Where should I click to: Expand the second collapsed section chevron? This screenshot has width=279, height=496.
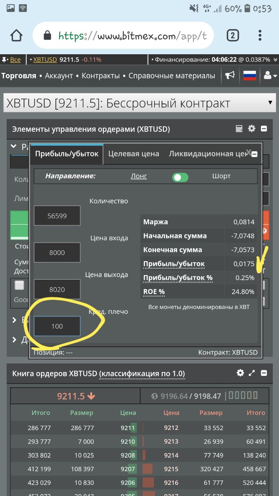(x=14, y=320)
